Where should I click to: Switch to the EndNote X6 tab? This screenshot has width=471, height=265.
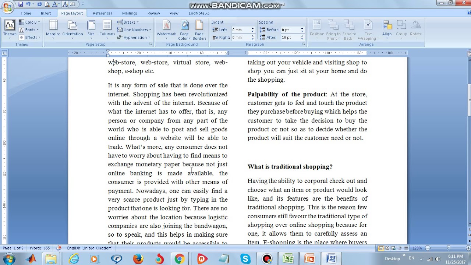(x=199, y=13)
